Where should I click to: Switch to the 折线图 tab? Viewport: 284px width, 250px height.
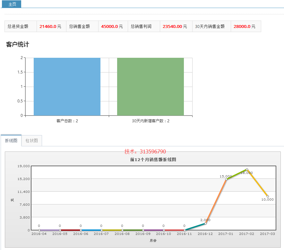pyautogui.click(x=11, y=141)
